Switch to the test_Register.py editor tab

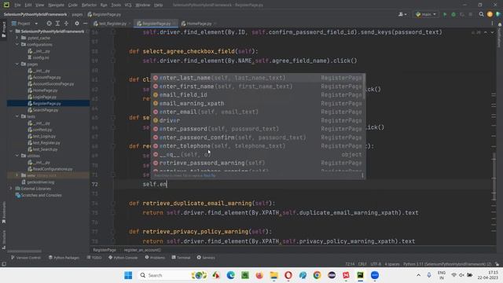click(x=112, y=24)
